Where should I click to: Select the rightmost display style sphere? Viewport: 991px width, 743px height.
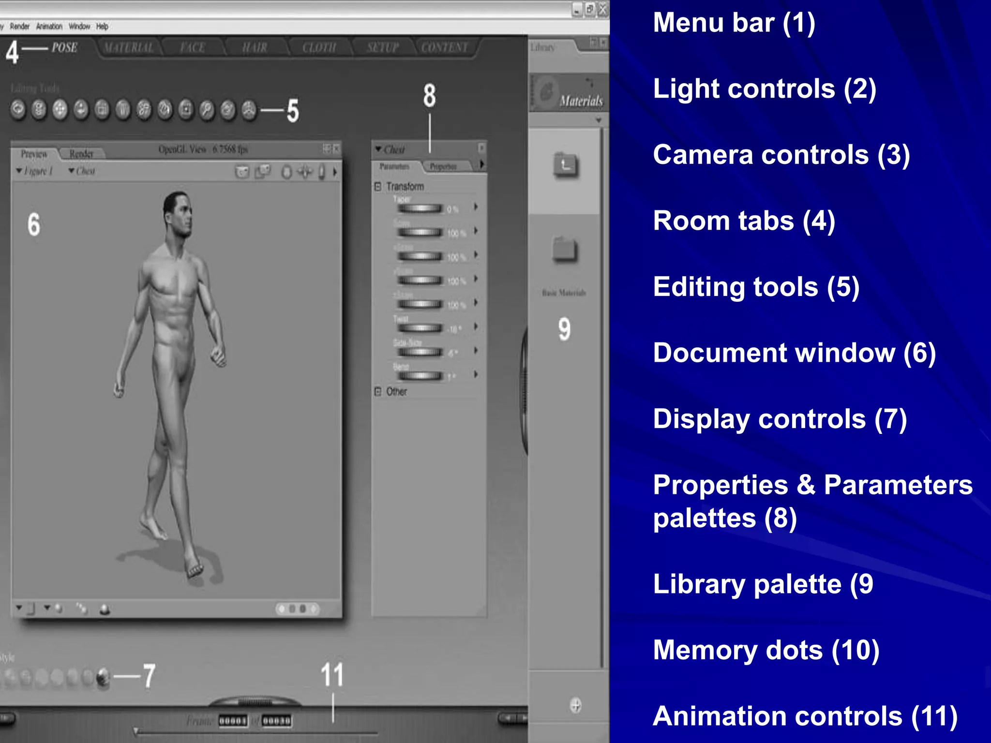click(103, 677)
